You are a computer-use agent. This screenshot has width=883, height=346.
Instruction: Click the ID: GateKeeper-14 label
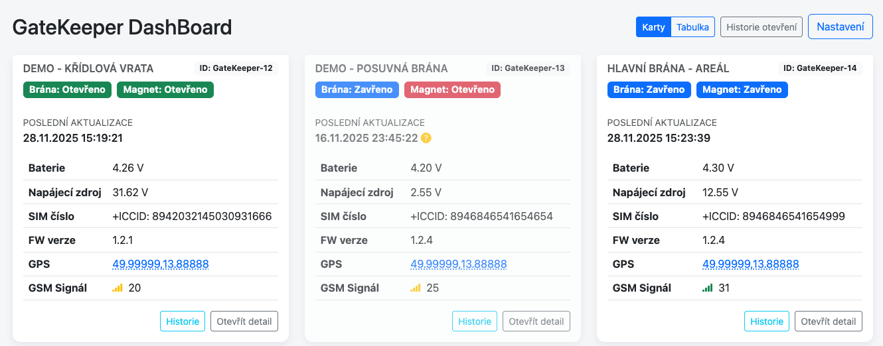coord(819,68)
